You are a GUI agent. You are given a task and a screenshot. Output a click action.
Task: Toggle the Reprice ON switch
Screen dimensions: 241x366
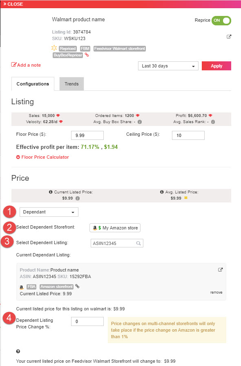221,20
